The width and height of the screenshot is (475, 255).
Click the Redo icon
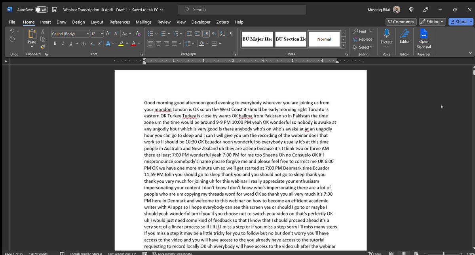tap(12, 39)
